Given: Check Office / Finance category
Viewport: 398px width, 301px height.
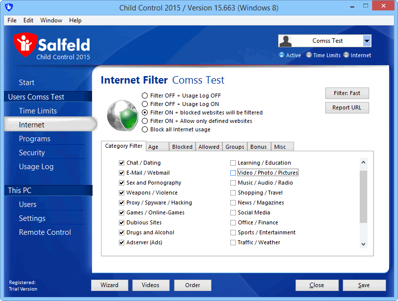Looking at the screenshot, I should click(233, 222).
